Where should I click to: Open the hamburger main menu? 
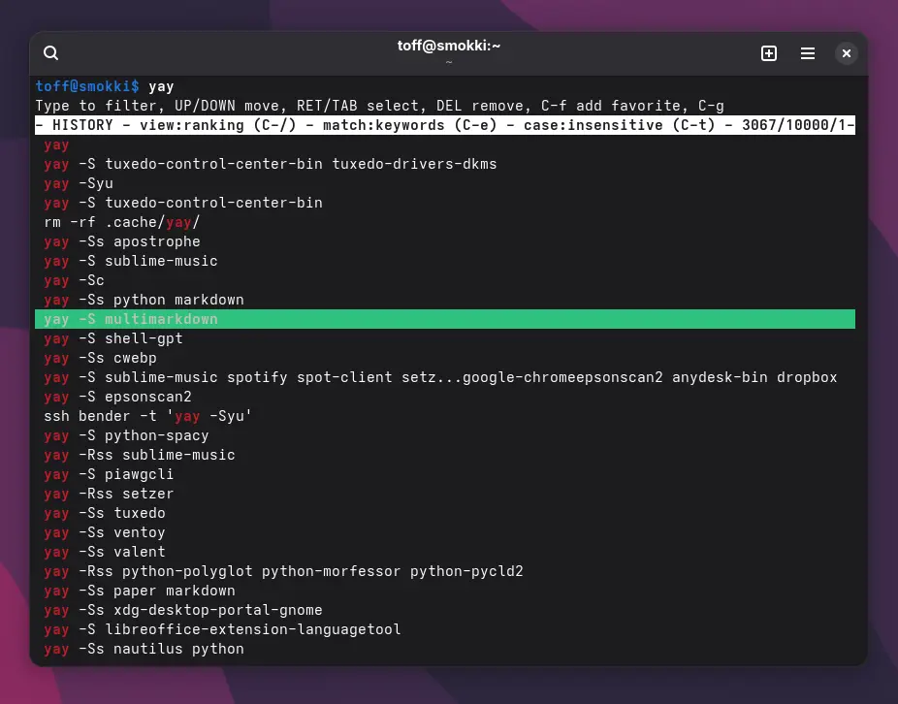tap(808, 53)
